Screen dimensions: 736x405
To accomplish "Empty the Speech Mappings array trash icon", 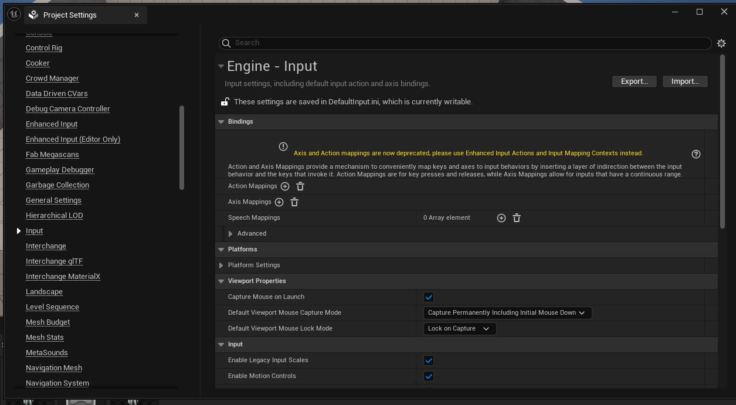I will tap(517, 218).
